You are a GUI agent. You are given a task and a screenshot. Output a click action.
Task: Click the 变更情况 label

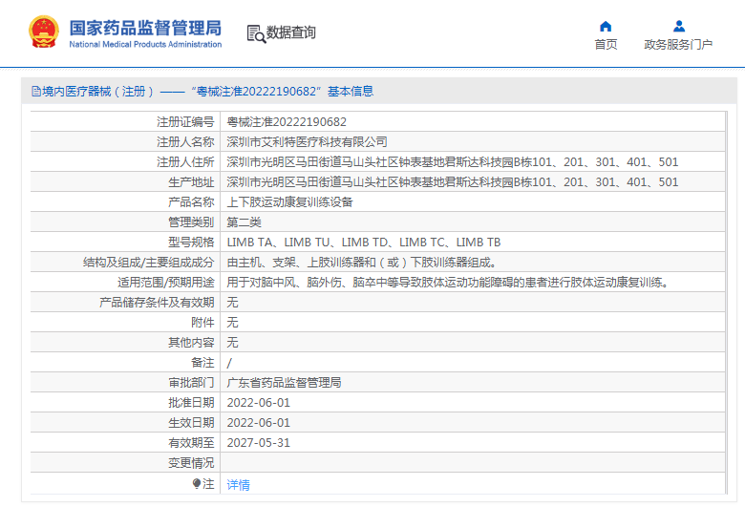[x=191, y=463]
